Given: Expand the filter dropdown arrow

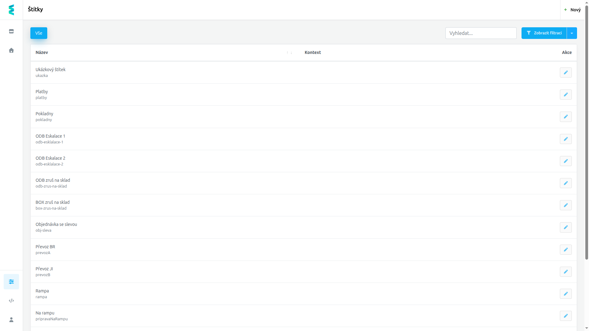Looking at the screenshot, I should pos(572,33).
